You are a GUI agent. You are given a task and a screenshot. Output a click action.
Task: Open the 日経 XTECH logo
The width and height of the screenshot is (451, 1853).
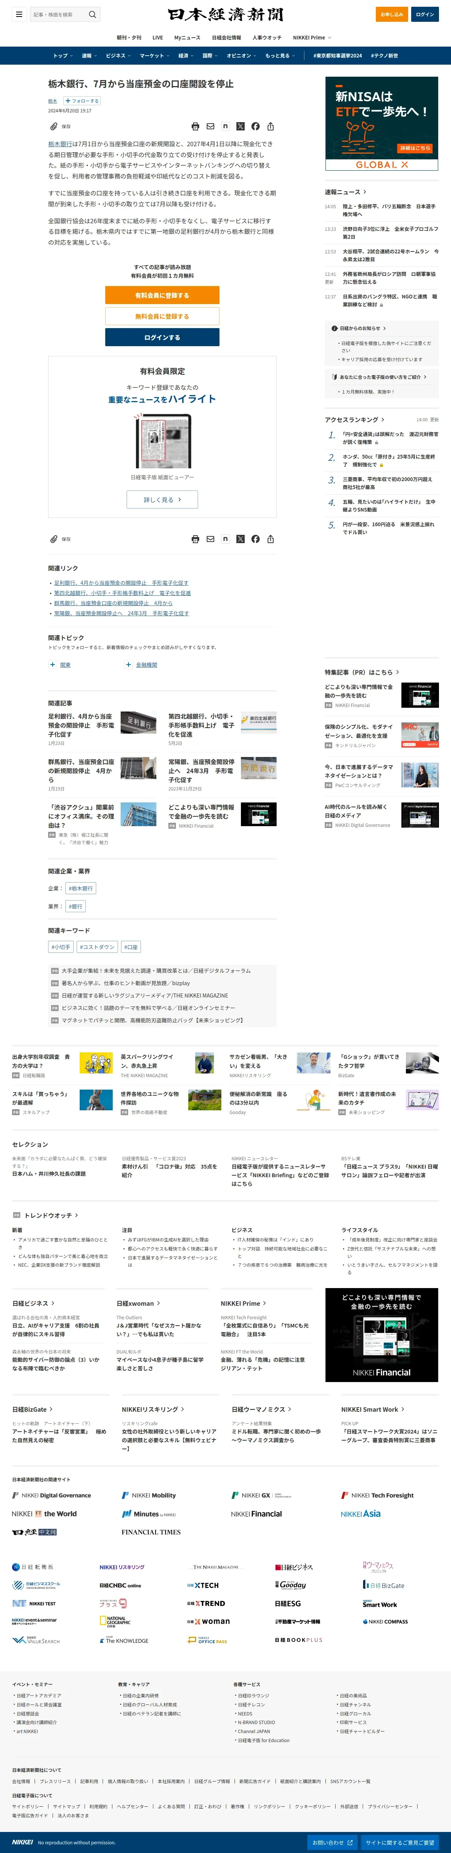click(203, 1585)
